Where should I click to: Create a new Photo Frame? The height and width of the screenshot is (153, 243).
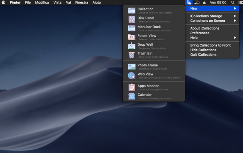coord(154,67)
